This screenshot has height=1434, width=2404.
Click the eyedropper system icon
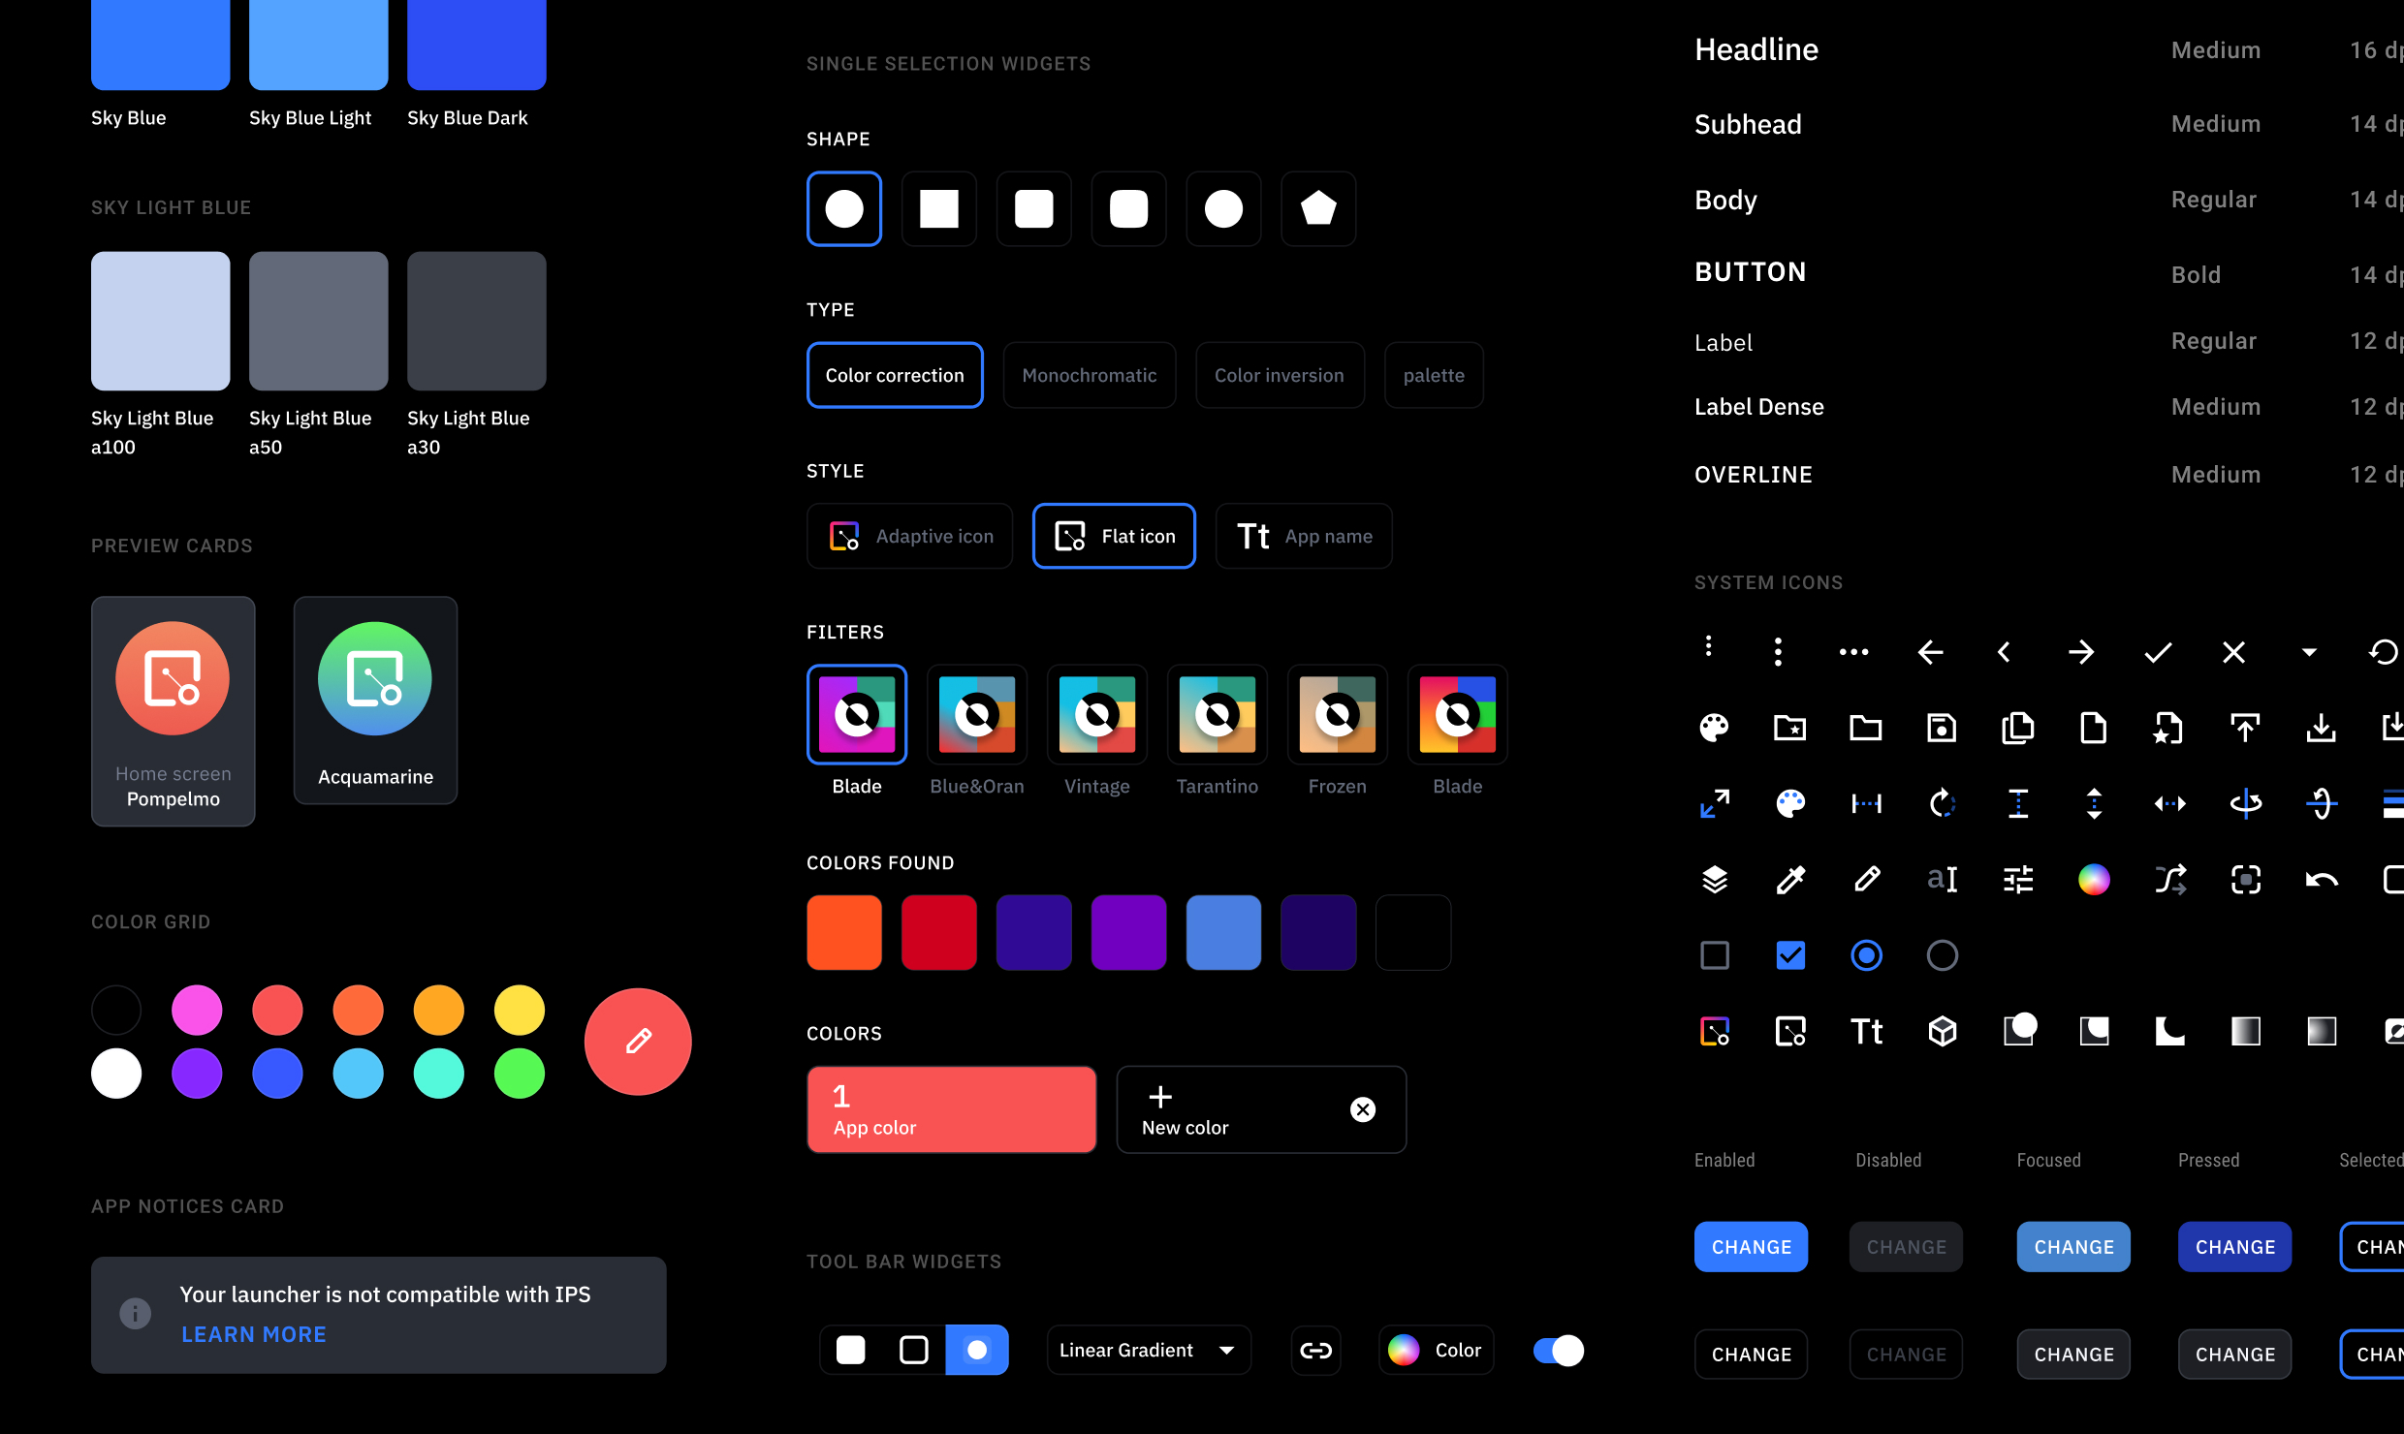click(x=1789, y=880)
